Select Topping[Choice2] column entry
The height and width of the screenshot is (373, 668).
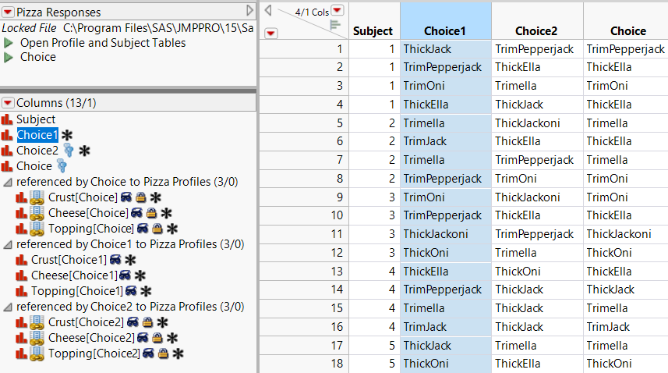tap(94, 353)
